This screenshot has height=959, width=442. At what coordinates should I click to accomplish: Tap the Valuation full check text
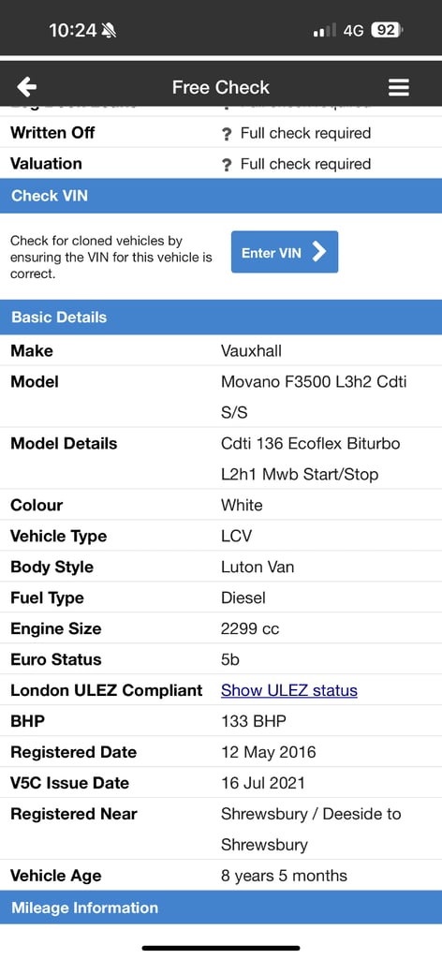pos(305,164)
